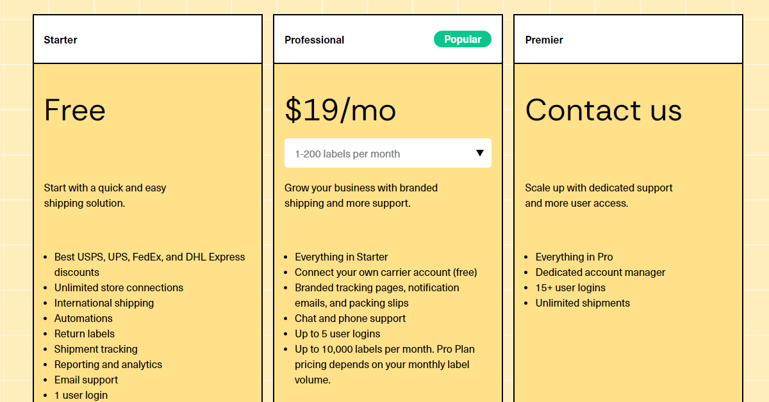Click 'Return labels' feature text

tap(85, 334)
